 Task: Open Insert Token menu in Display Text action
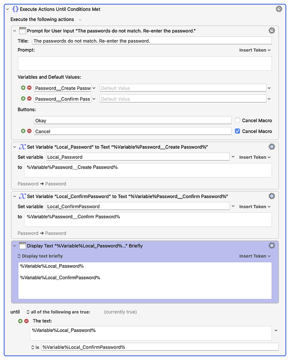tap(255, 256)
